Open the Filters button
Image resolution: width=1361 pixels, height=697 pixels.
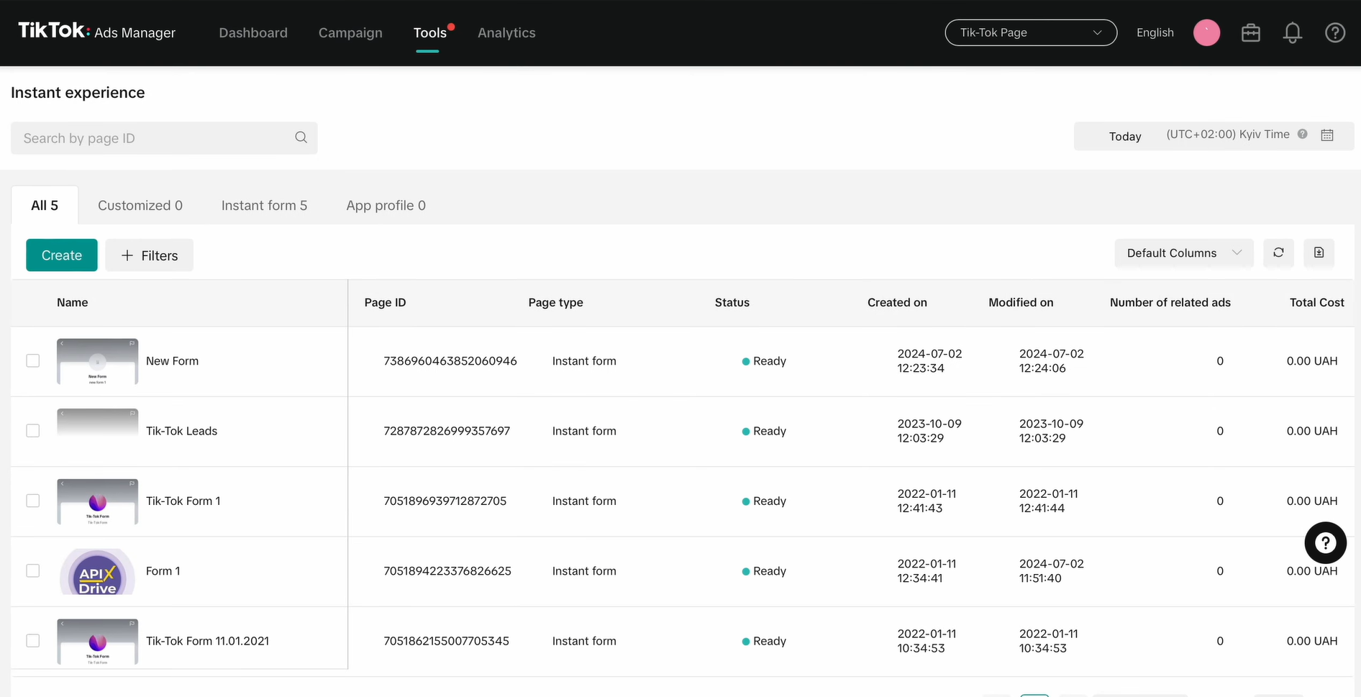click(x=149, y=255)
